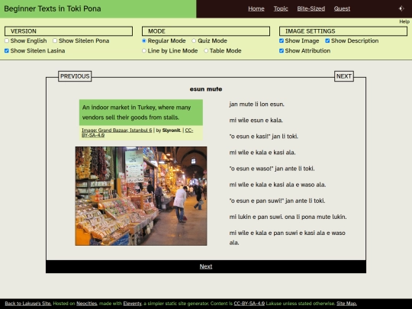Open the Eleventy footer link
This screenshot has height=309, width=412.
click(x=133, y=304)
